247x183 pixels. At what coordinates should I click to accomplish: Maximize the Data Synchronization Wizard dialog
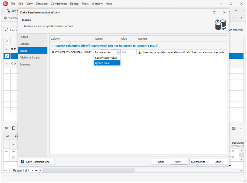[x=214, y=12]
